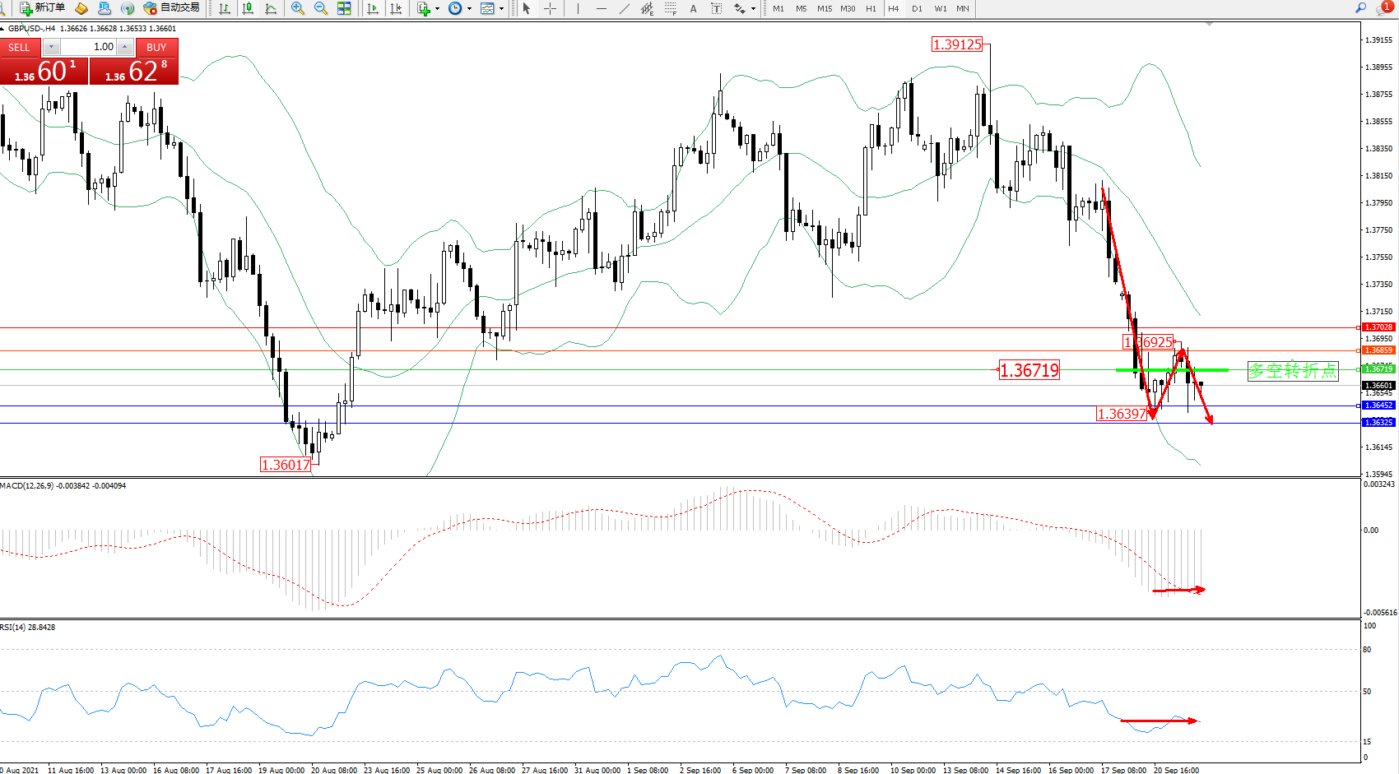This screenshot has height=774, width=1399.
Task: Open the Indicators list dropdown arrow
Action: (x=437, y=9)
